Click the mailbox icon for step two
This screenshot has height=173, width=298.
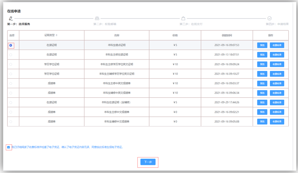[x=97, y=19]
